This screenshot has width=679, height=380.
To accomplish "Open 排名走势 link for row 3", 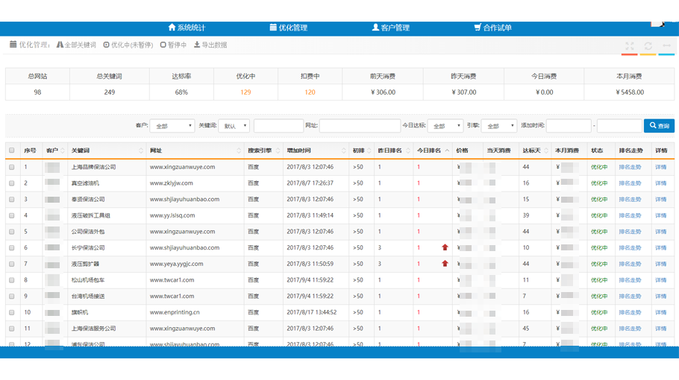I will [630, 199].
